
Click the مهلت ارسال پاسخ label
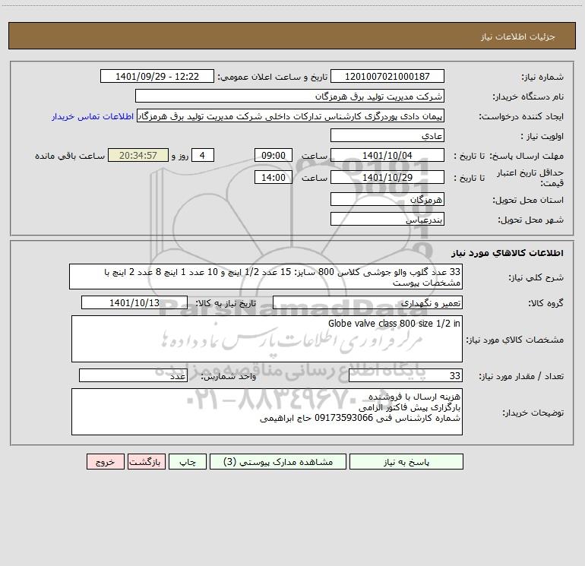(x=526, y=156)
